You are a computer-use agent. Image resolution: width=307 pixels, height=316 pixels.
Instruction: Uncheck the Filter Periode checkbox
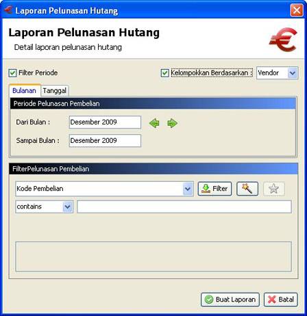pos(12,73)
